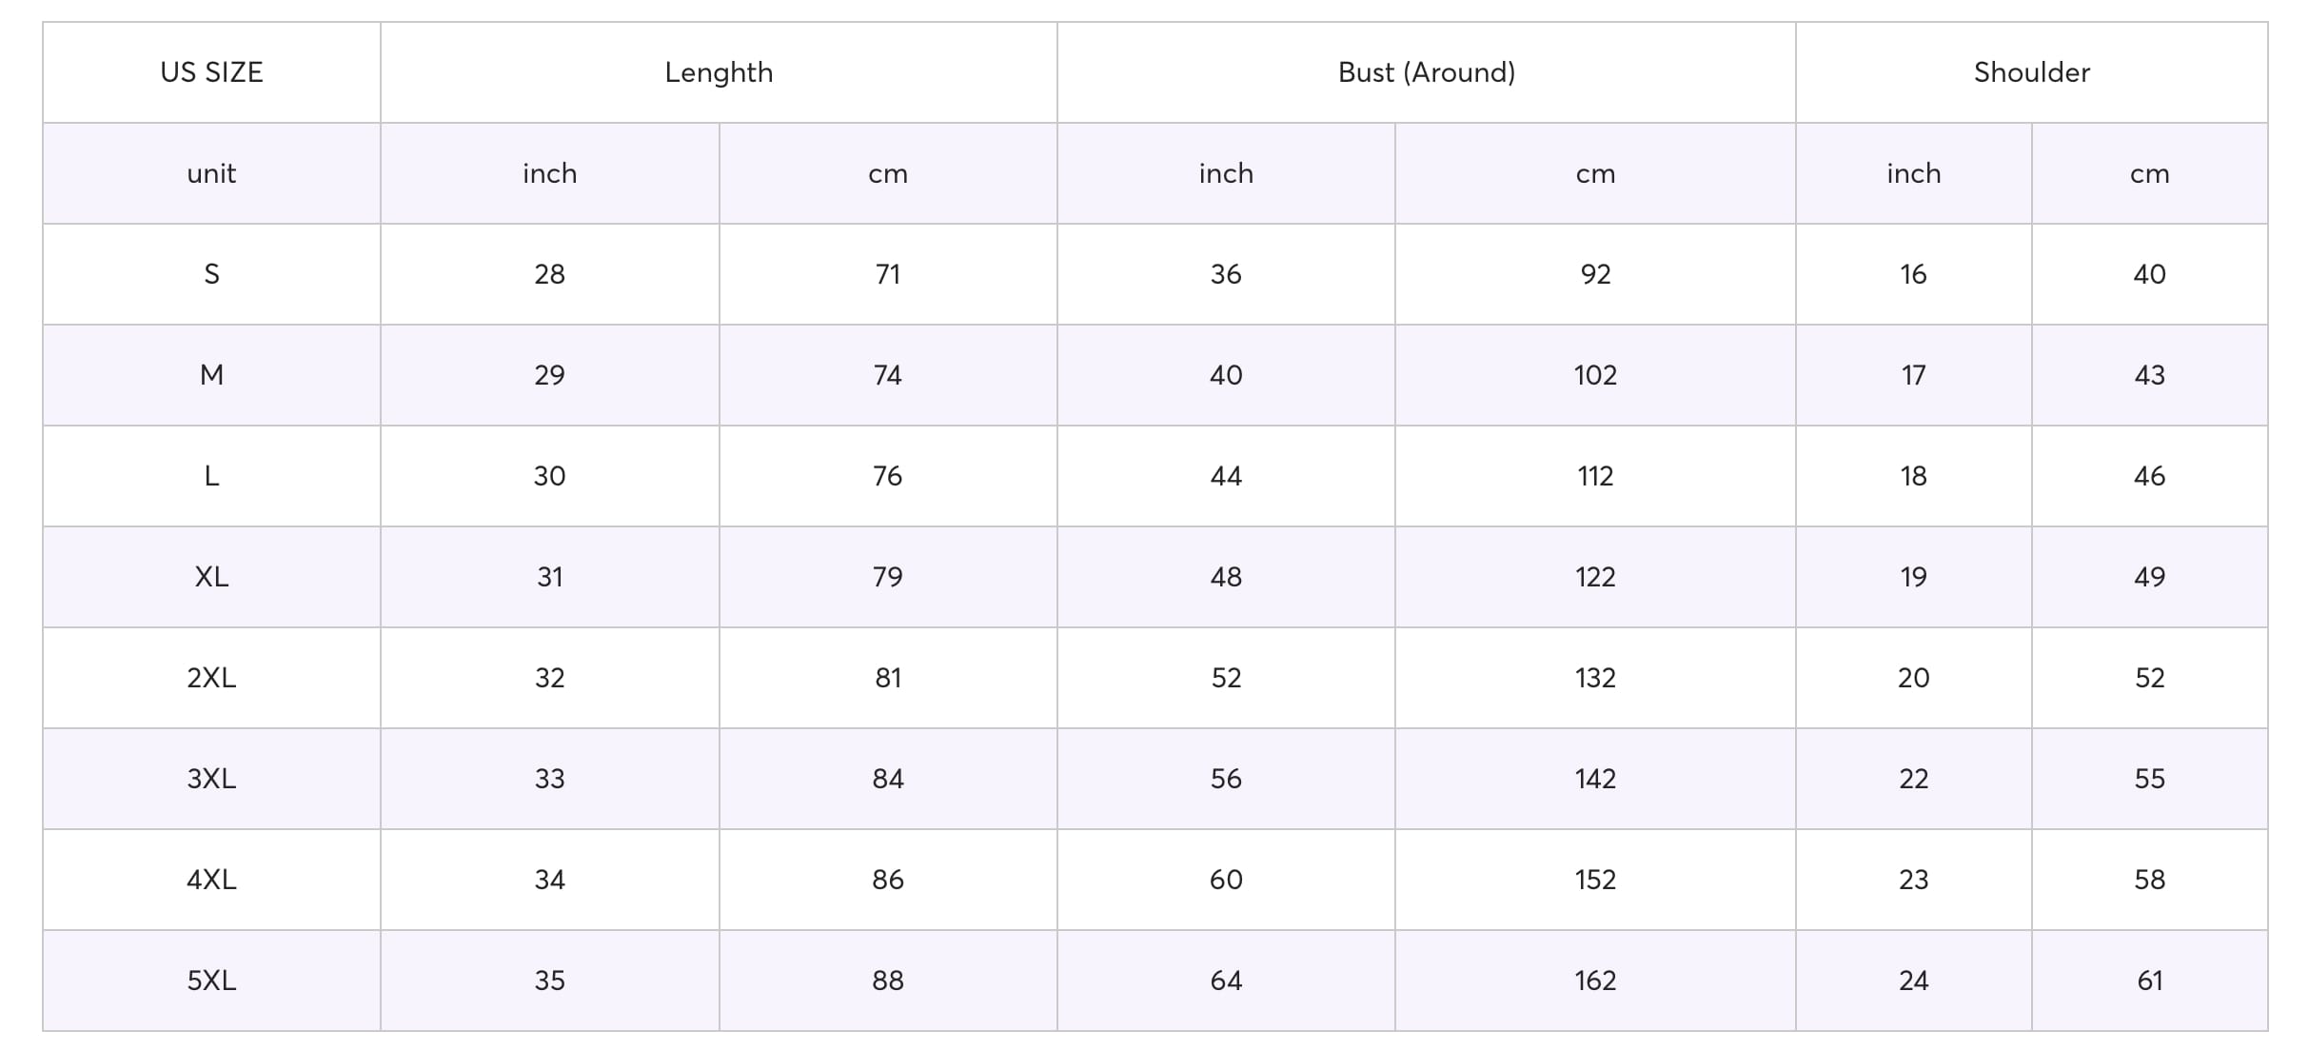
Task: Click length value 71 cm for size S
Action: click(887, 274)
